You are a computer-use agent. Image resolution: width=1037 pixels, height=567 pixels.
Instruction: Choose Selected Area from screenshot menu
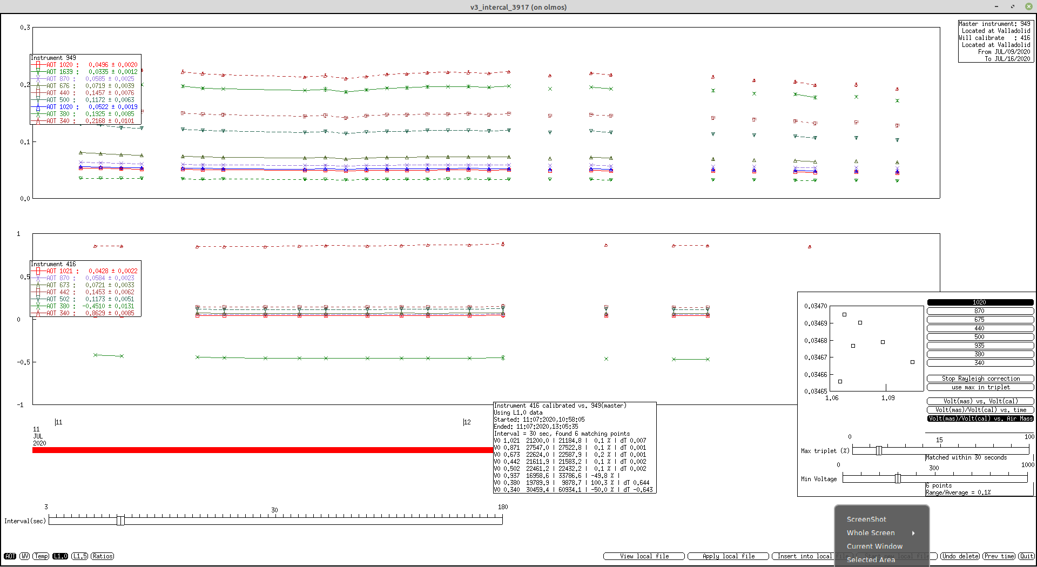point(871,560)
